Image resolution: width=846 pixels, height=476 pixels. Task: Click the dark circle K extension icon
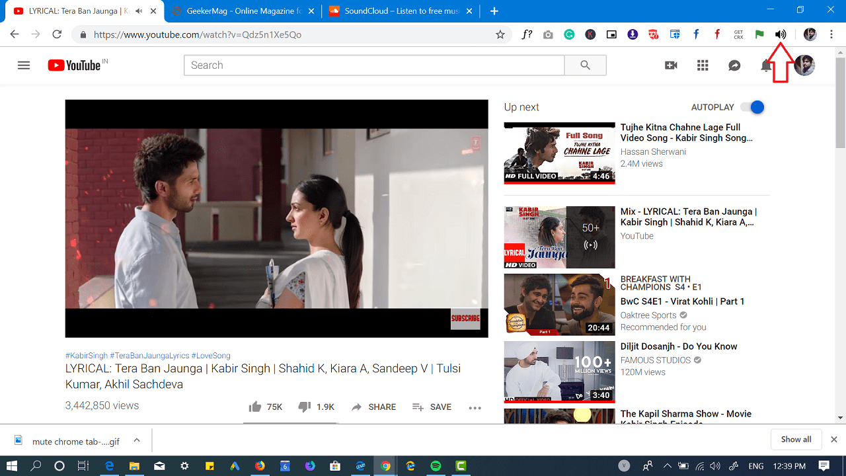click(x=590, y=34)
